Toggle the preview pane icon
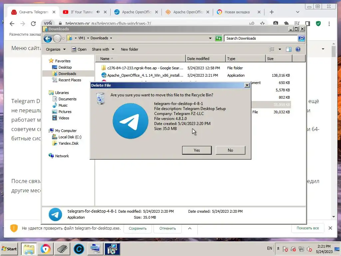Screen dimensions: 341x256 click(289, 49)
